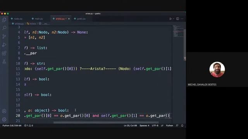Click 'str' return type on line 10

pos(40,63)
